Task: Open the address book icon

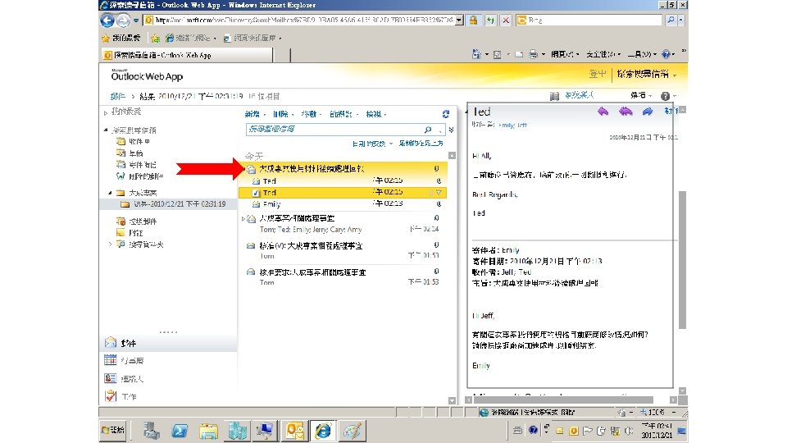Action: [x=554, y=96]
